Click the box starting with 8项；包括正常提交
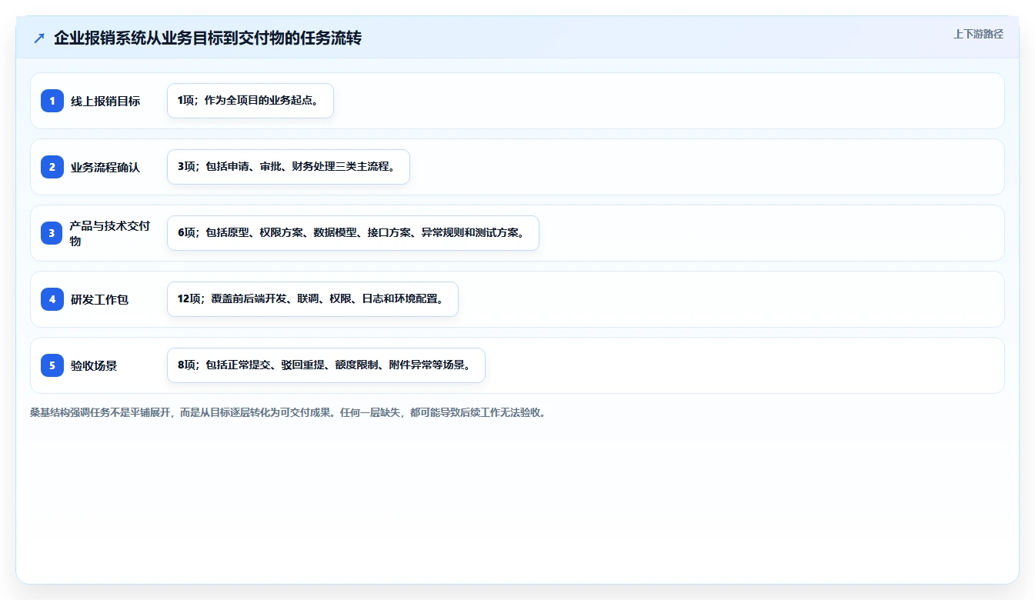 pyautogui.click(x=326, y=365)
